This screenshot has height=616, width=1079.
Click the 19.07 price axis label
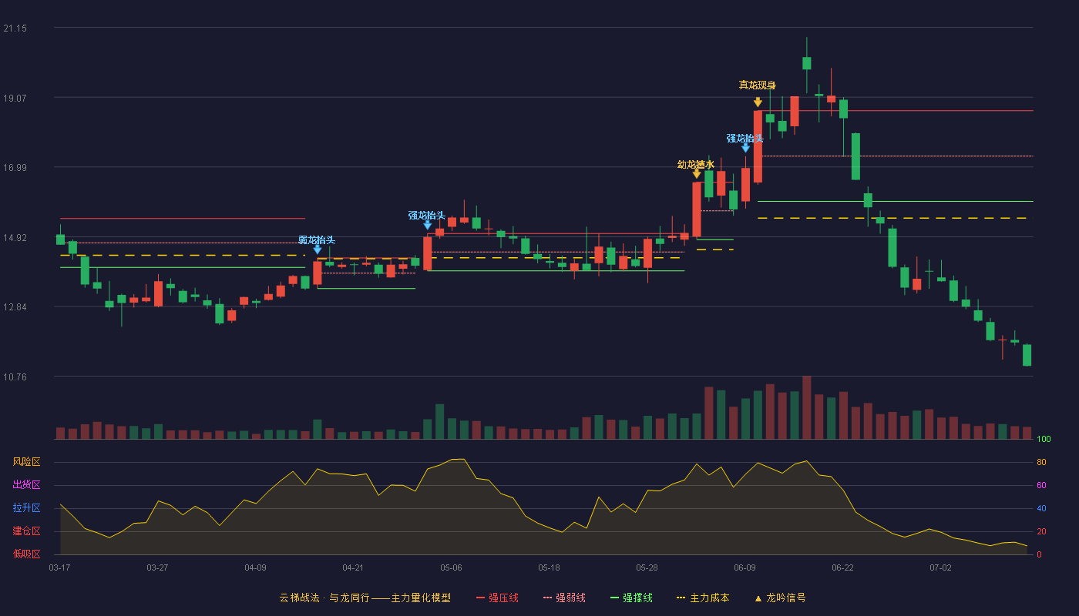point(15,98)
